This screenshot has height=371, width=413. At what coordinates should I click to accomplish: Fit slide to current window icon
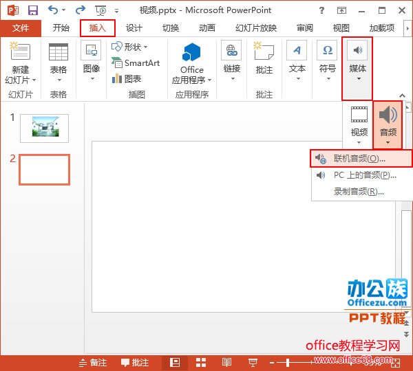[x=396, y=363]
